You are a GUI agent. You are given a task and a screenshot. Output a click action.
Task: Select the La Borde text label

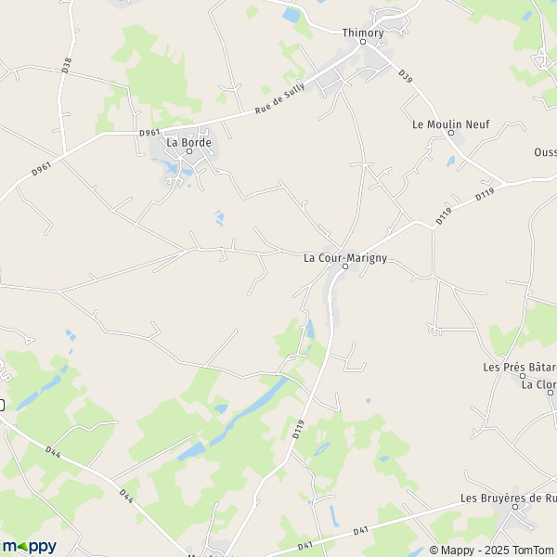coord(189,142)
